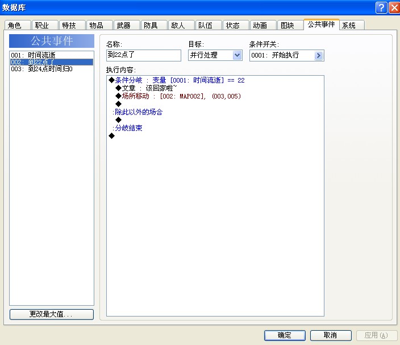Focus the 名称 input field
400x345 pixels.
coord(144,55)
